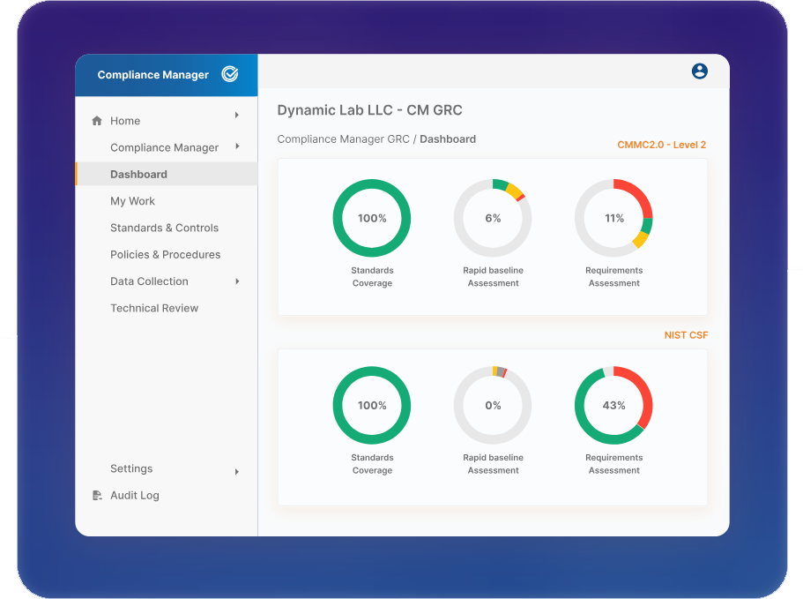803x599 pixels.
Task: Select the Home icon in the sidebar
Action: coord(97,120)
